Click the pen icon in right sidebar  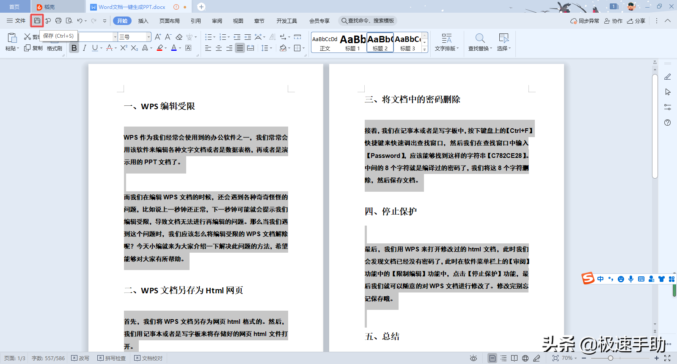668,77
